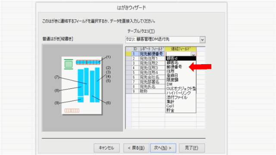The image size is (276, 155).
Task: Pick 住所 from the field list
Action: (x=170, y=71)
